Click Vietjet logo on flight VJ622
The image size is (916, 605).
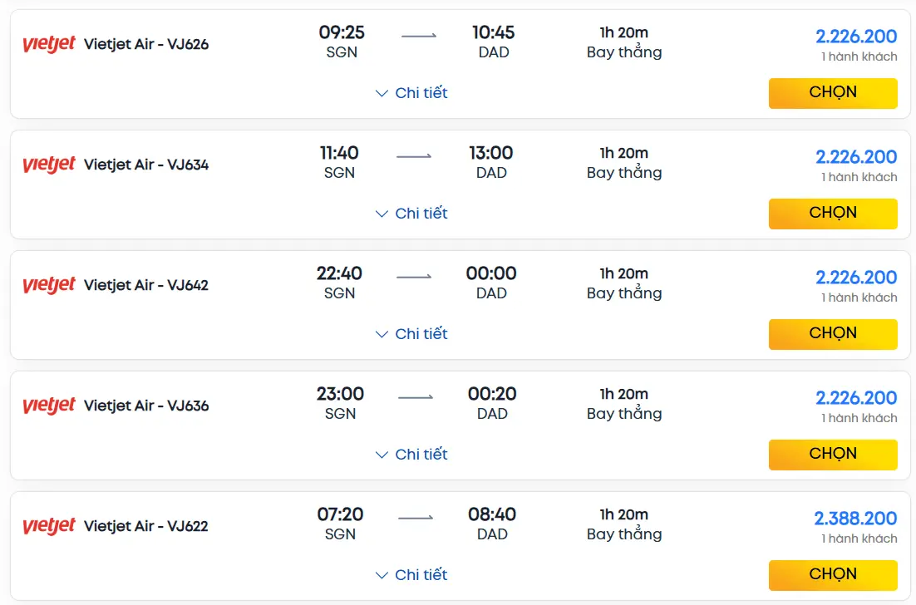(49, 526)
